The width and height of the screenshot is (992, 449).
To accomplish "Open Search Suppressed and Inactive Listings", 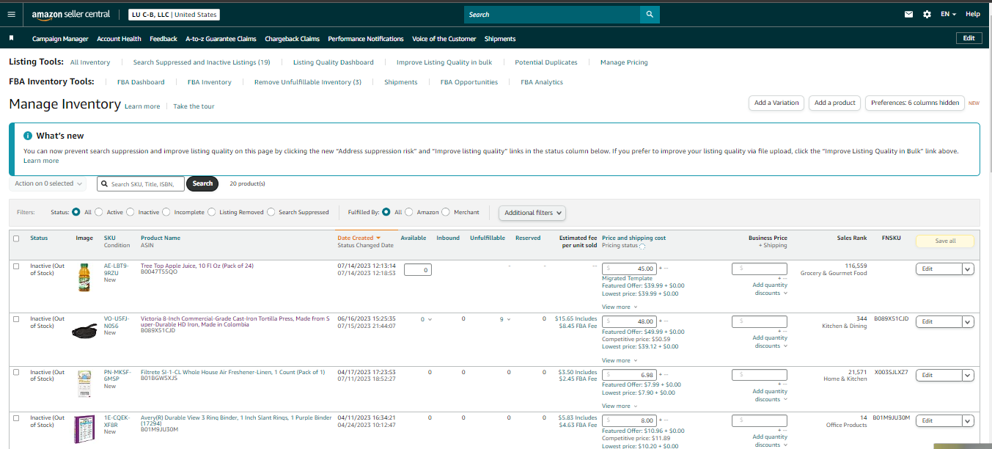I will tap(202, 62).
